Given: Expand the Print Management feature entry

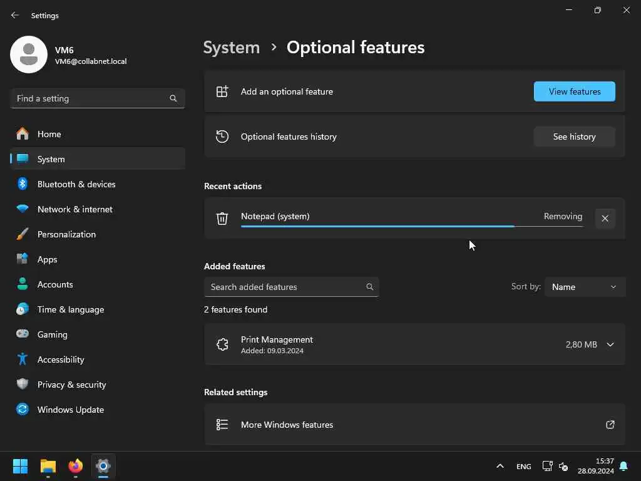Looking at the screenshot, I should point(610,344).
